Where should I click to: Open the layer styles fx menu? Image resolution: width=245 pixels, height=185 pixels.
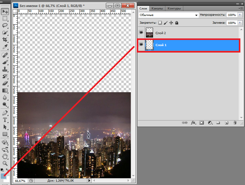(x=193, y=123)
